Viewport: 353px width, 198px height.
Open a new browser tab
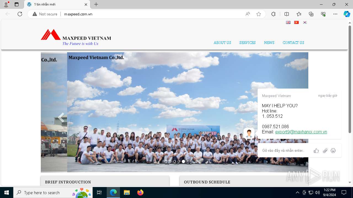coord(96,4)
